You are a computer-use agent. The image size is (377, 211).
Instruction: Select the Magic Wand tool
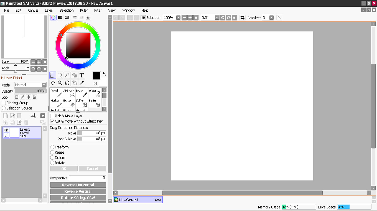click(67, 75)
